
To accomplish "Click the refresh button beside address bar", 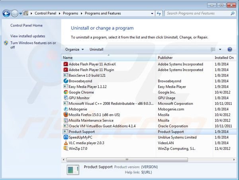I will (159, 14).
